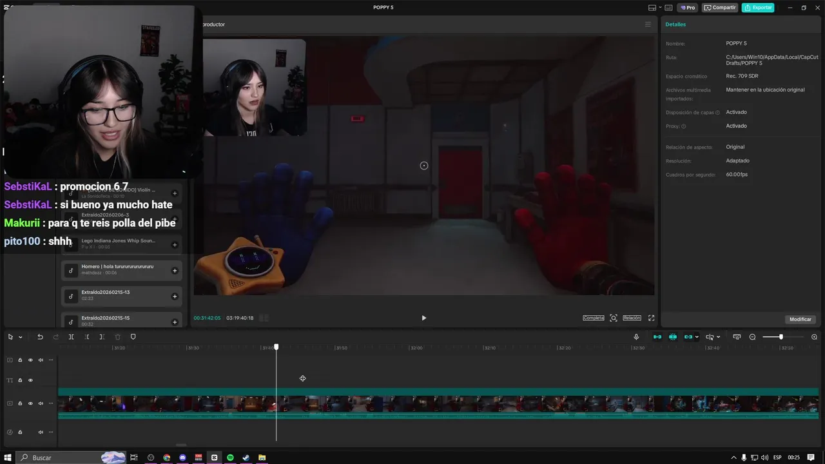Click the Undo arrow in timeline toolbar
Viewport: 825px width, 464px height.
pyautogui.click(x=40, y=337)
